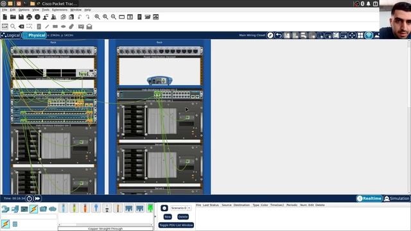Click the Back navigation arrow icon
The width and height of the screenshot is (411, 231).
[278, 35]
